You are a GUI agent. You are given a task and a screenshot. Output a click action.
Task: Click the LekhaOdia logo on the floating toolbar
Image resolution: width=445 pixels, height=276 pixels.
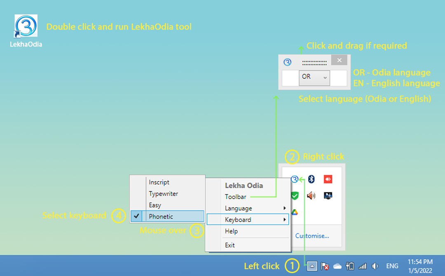pos(288,62)
